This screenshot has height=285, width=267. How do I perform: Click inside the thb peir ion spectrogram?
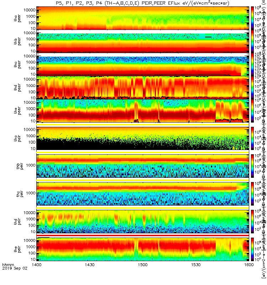pyautogui.click(x=143, y=166)
